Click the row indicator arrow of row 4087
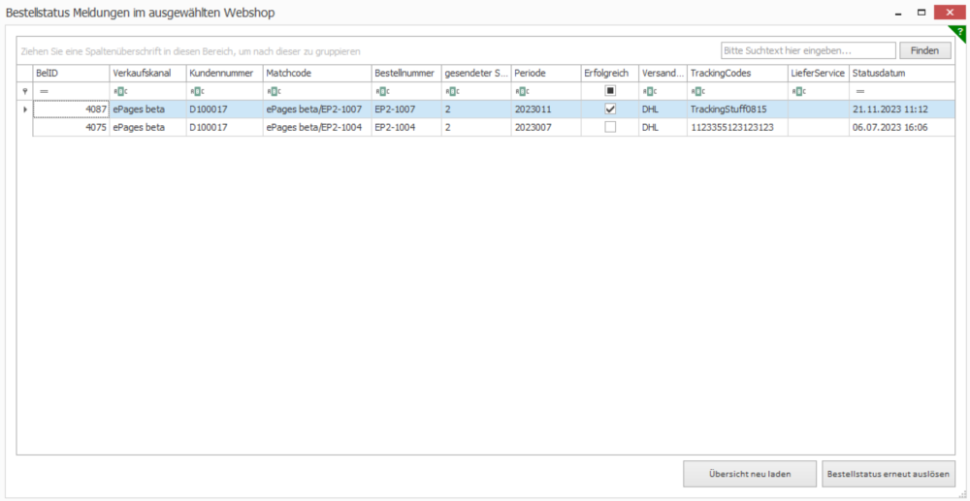970x501 pixels. (x=24, y=110)
